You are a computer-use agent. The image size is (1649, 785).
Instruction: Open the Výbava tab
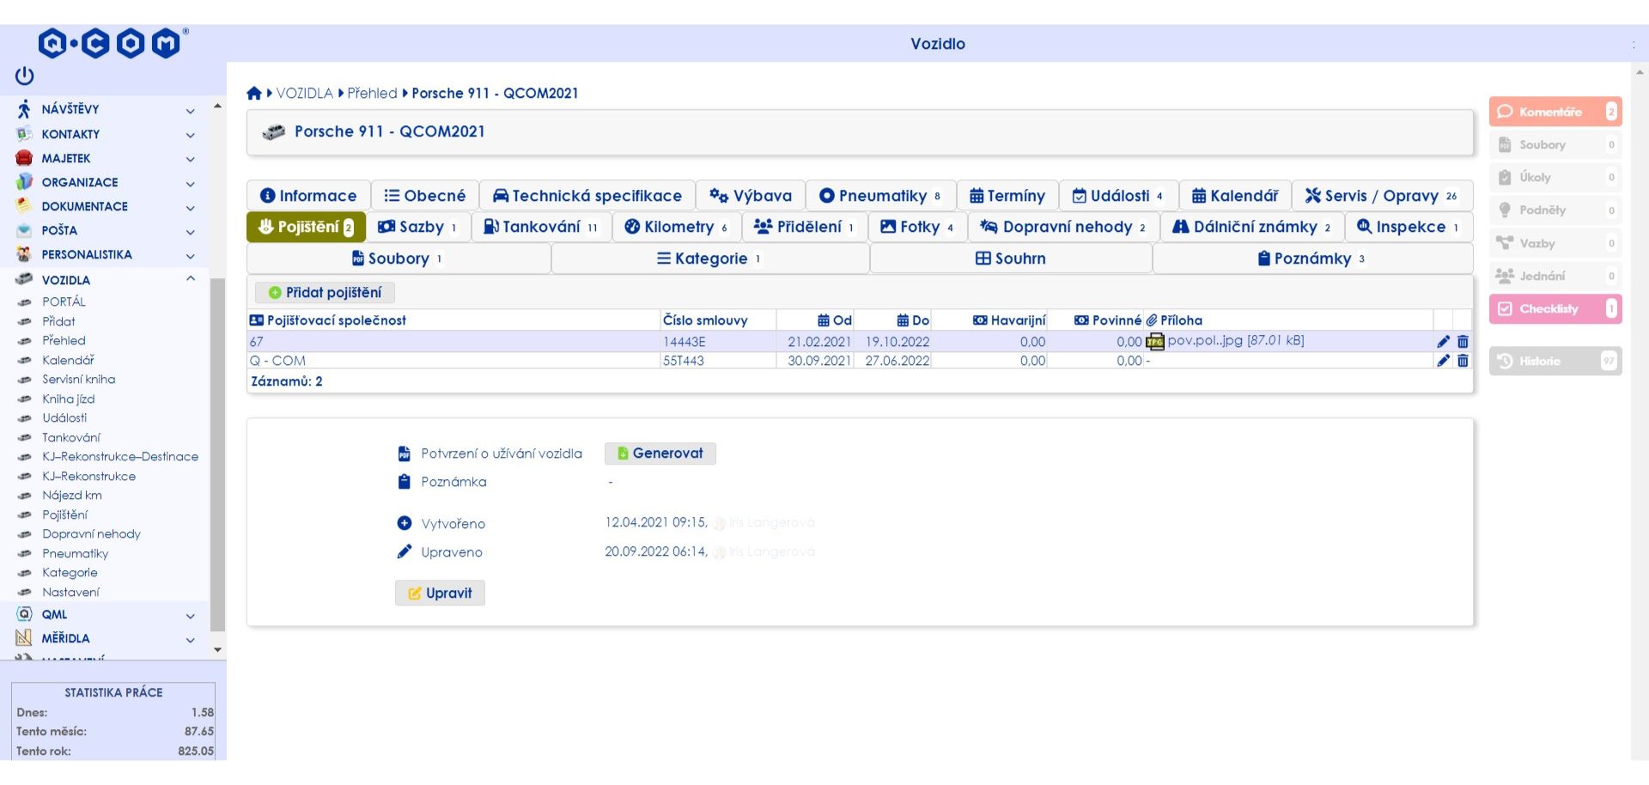(x=750, y=196)
